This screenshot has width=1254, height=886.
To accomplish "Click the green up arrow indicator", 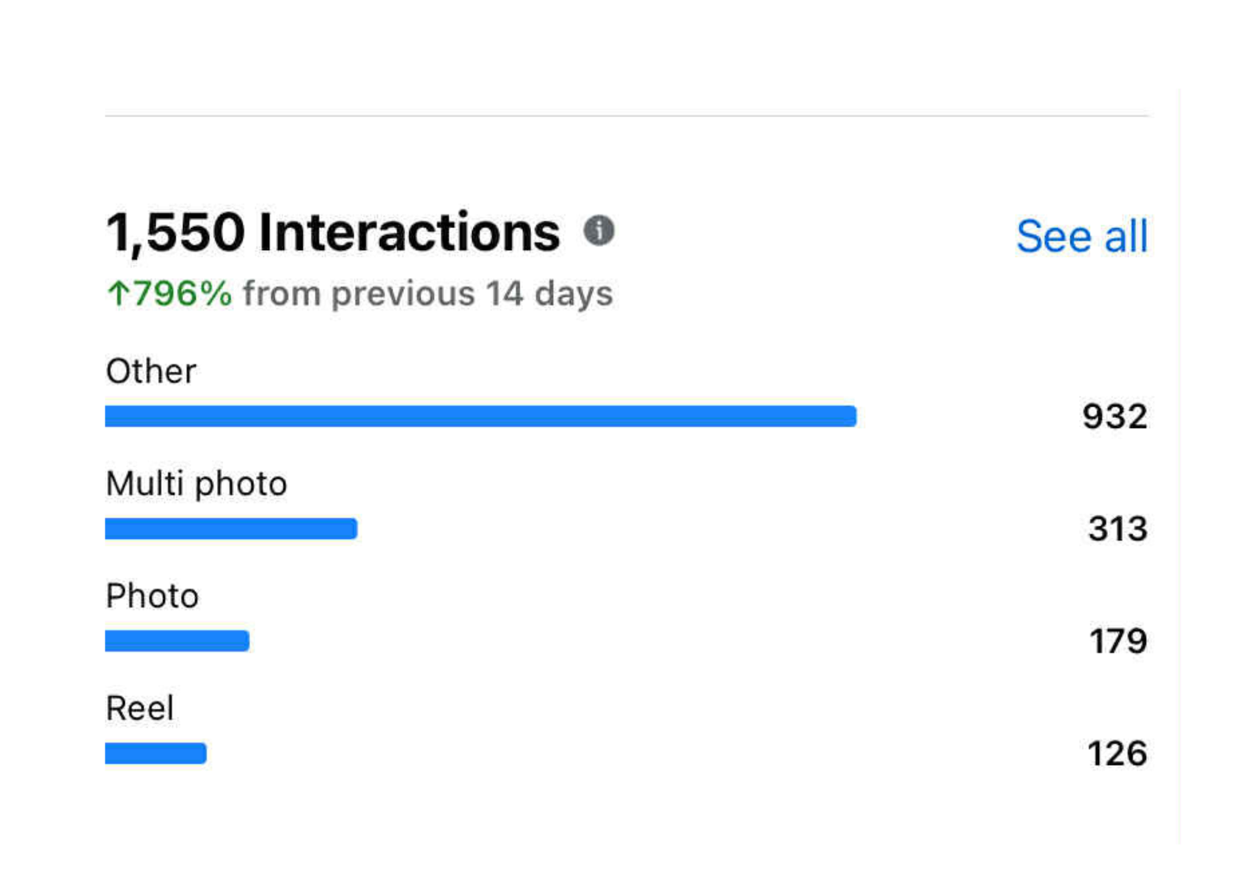I will [x=118, y=293].
